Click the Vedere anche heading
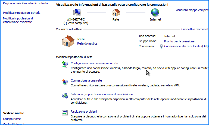The width and height of the screenshot is (209, 125). pos(14,113)
